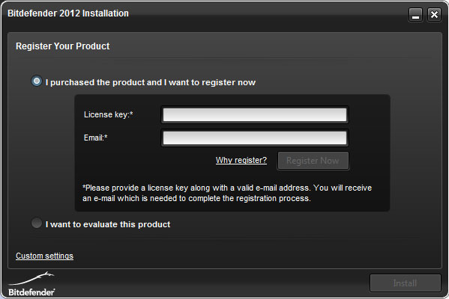Close the Bitdefender installer with the X button
Screen dimensions: 449x299
pyautogui.click(x=434, y=15)
